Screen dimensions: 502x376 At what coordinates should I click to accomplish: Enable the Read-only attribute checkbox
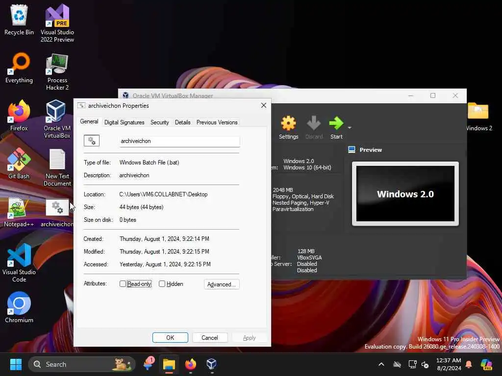pos(123,283)
